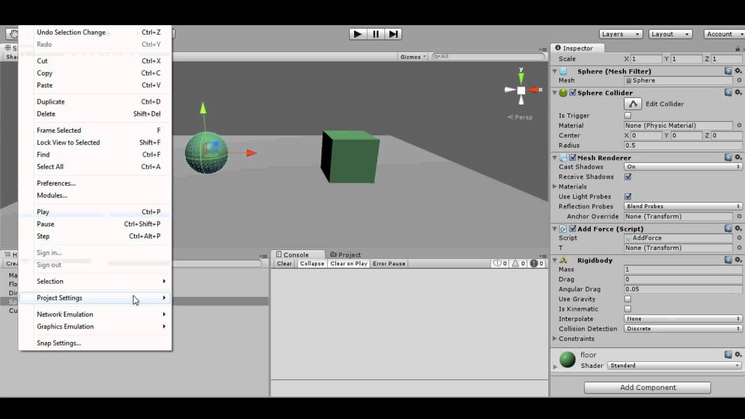Screen dimensions: 745x419
Task: Open object picker for Physic Material field
Action: pos(739,125)
